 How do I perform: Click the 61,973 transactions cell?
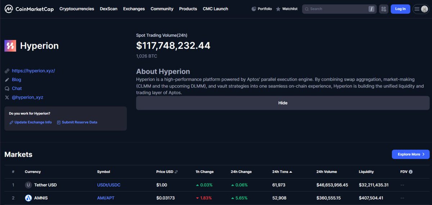279,185
